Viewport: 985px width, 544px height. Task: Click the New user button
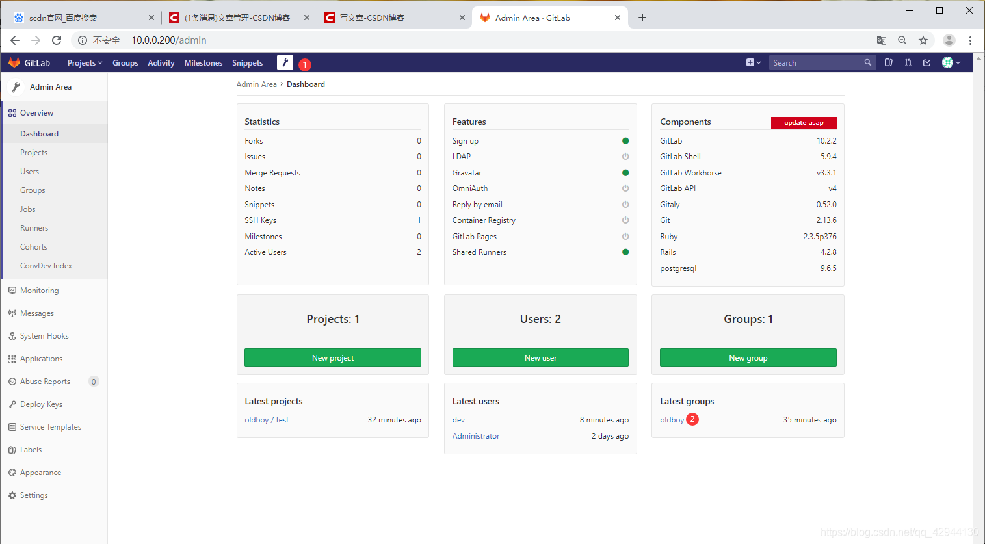(540, 357)
